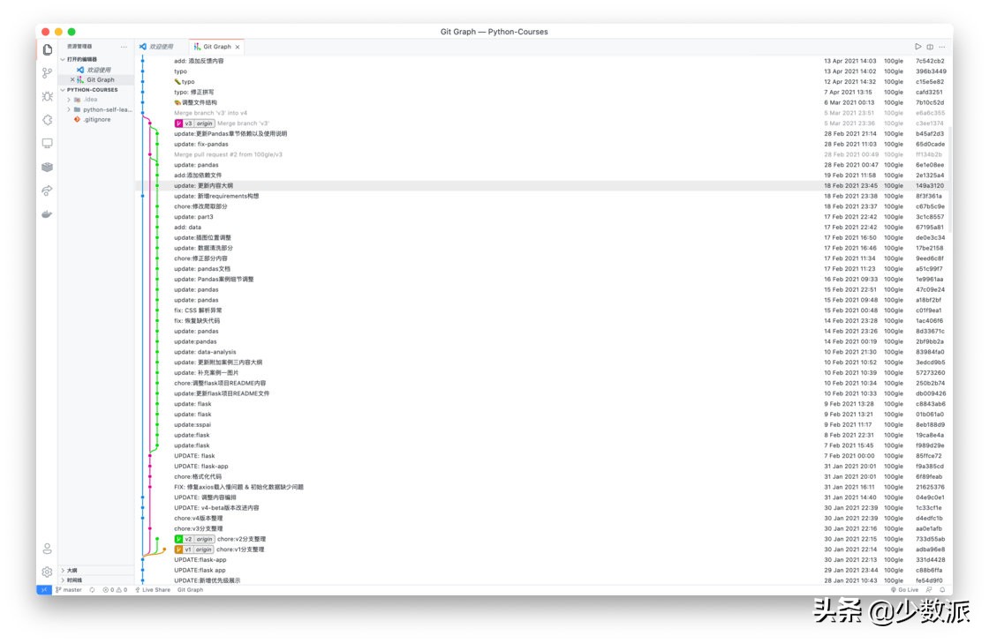
Task: Open the Source Control view
Action: (47, 72)
